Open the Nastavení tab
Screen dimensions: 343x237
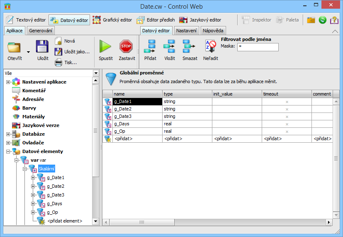(x=186, y=31)
